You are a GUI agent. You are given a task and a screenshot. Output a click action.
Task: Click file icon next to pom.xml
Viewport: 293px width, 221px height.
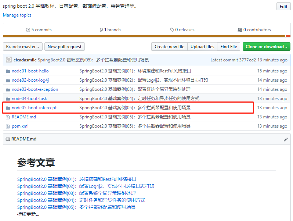(x=8, y=126)
